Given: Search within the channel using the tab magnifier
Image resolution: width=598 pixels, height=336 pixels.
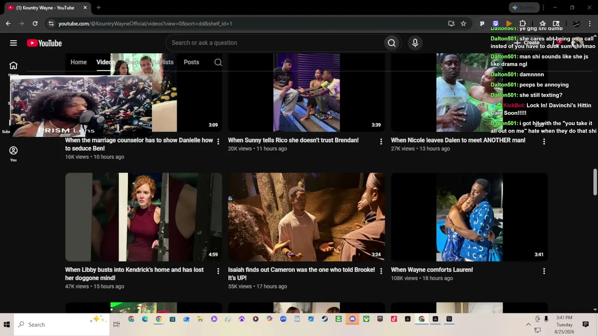Looking at the screenshot, I should click(218, 63).
